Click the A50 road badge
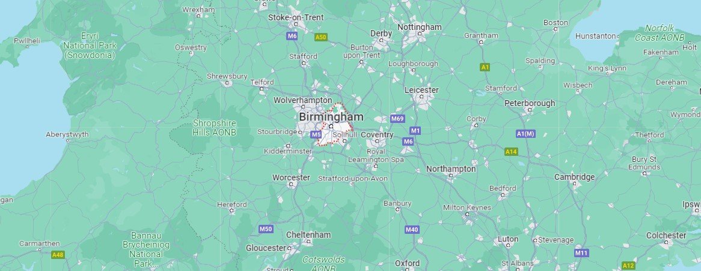This screenshot has width=701, height=271. click(321, 37)
